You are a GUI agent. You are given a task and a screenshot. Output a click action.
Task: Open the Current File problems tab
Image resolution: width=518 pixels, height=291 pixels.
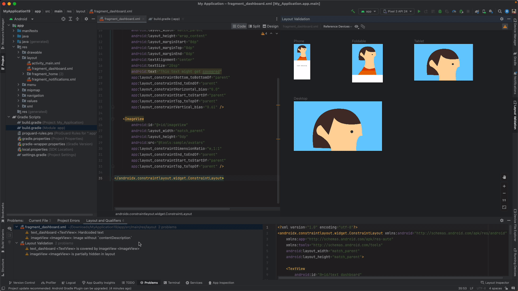pyautogui.click(x=40, y=220)
